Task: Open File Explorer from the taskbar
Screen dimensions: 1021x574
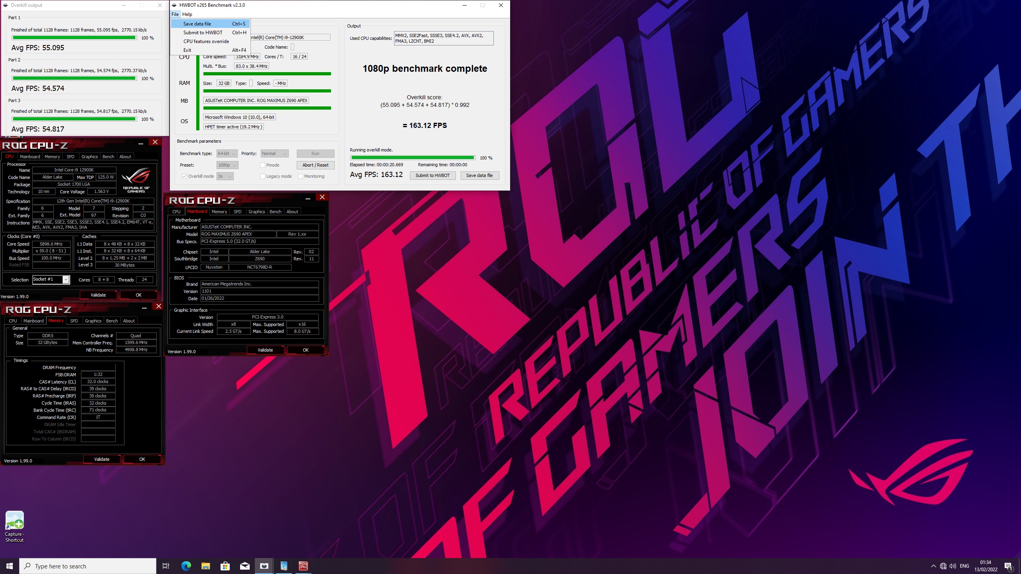Action: (x=205, y=566)
